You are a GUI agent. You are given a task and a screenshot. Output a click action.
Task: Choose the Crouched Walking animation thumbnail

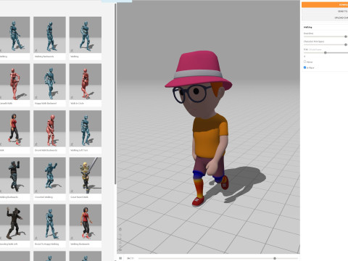point(49,175)
